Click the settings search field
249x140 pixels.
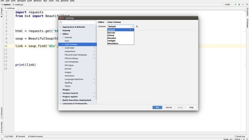[77, 23]
